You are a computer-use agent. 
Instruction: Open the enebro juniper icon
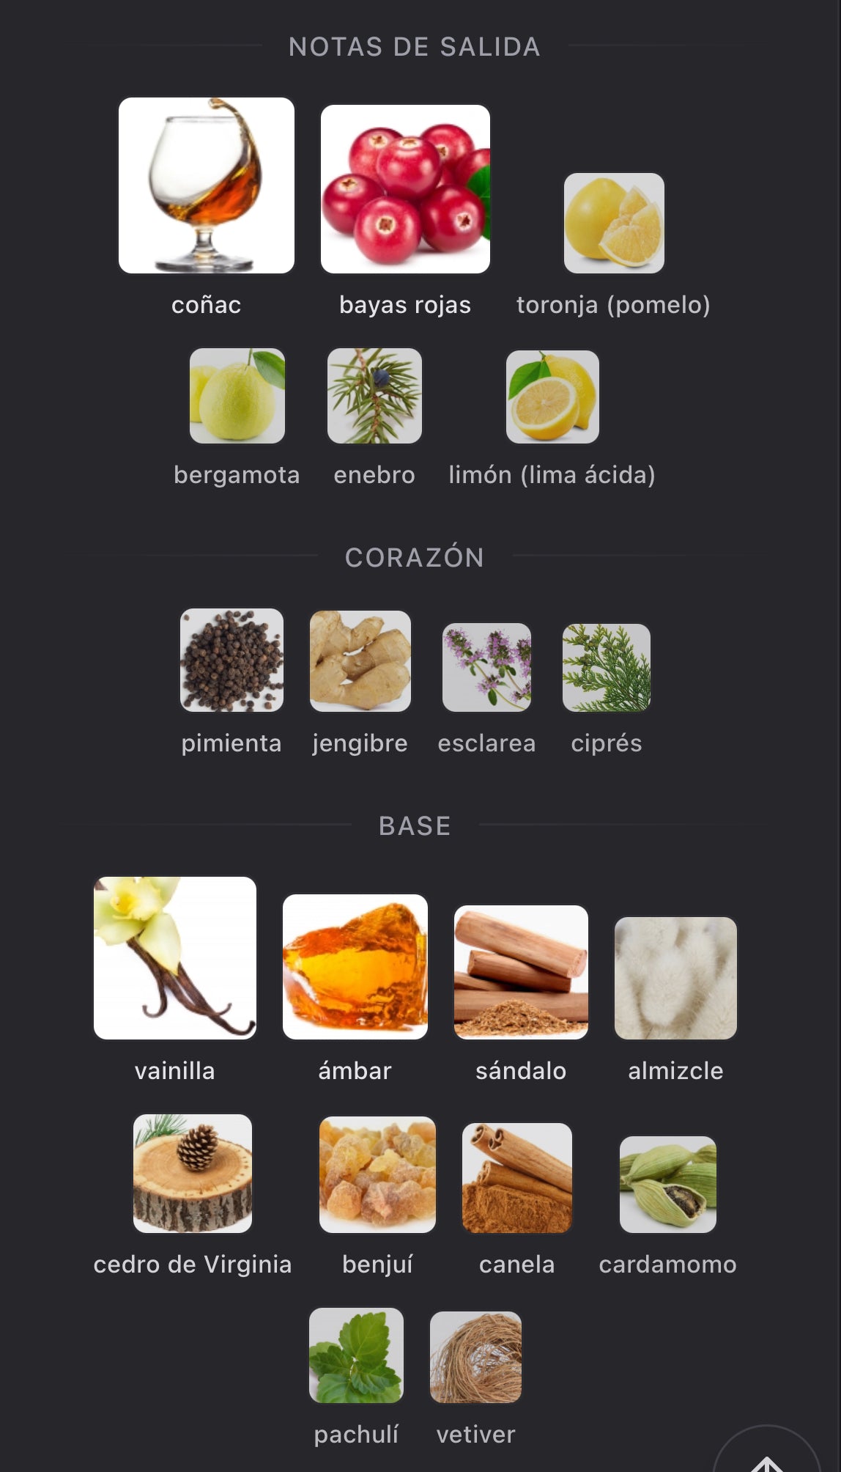[374, 396]
